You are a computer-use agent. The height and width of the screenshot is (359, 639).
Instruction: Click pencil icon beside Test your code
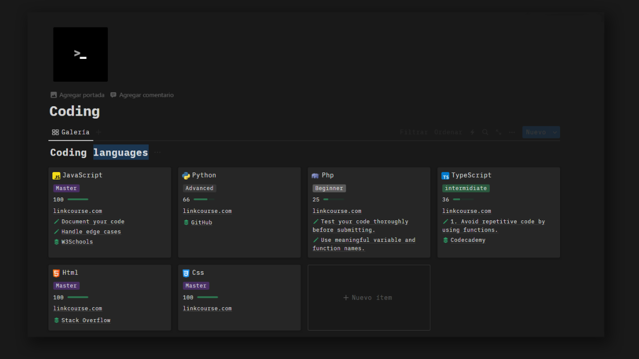[316, 221]
